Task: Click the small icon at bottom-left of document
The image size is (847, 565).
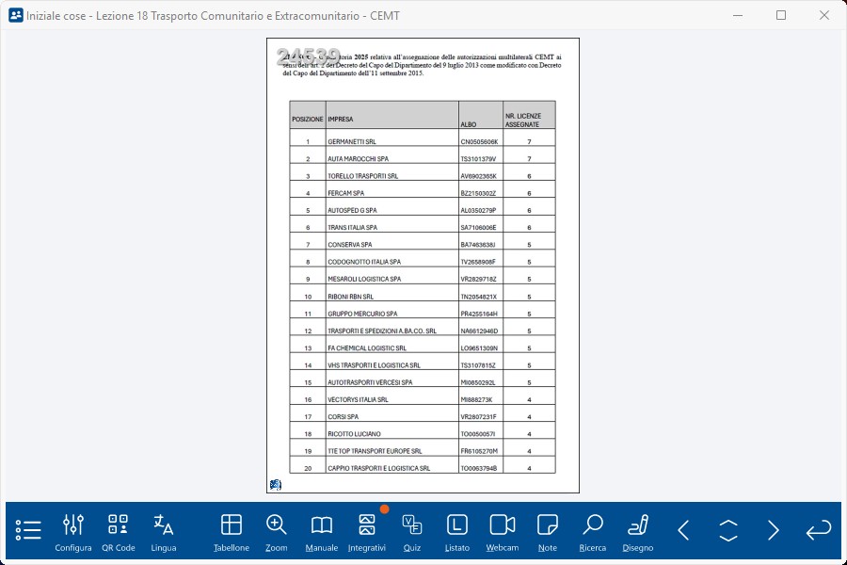Action: pyautogui.click(x=275, y=485)
